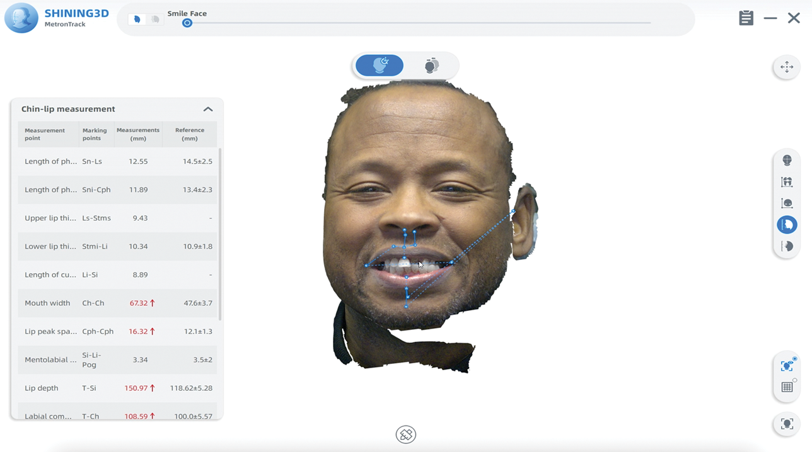Collapse the Chin-lip measurement panel
Viewport: 812px width, 452px height.
pos(207,109)
